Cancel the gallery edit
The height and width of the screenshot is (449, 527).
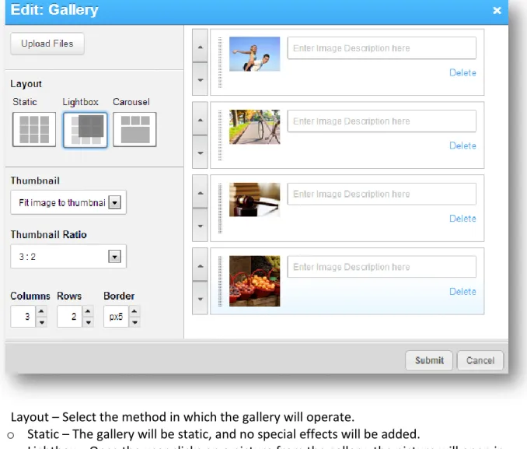click(x=480, y=360)
